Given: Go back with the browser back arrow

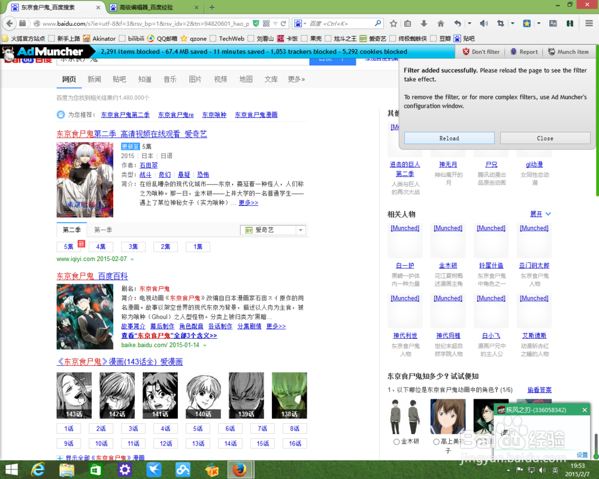Looking at the screenshot, I should tap(9, 23).
